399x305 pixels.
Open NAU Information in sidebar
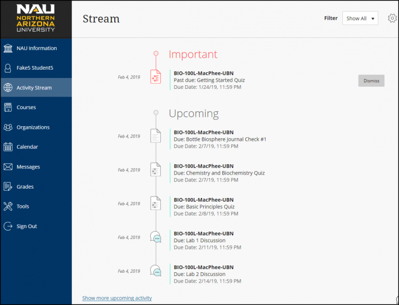[x=36, y=48]
